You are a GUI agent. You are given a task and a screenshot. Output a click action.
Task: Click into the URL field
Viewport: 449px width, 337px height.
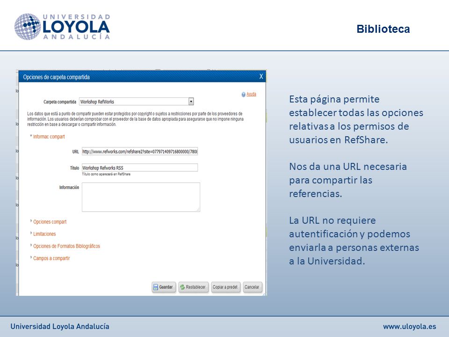coord(140,151)
